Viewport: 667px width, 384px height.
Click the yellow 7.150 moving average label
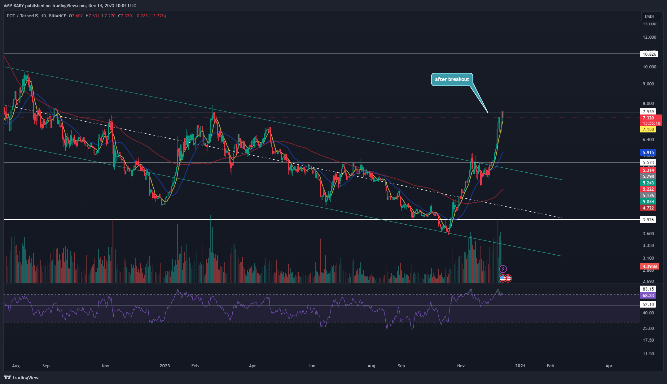pyautogui.click(x=648, y=129)
